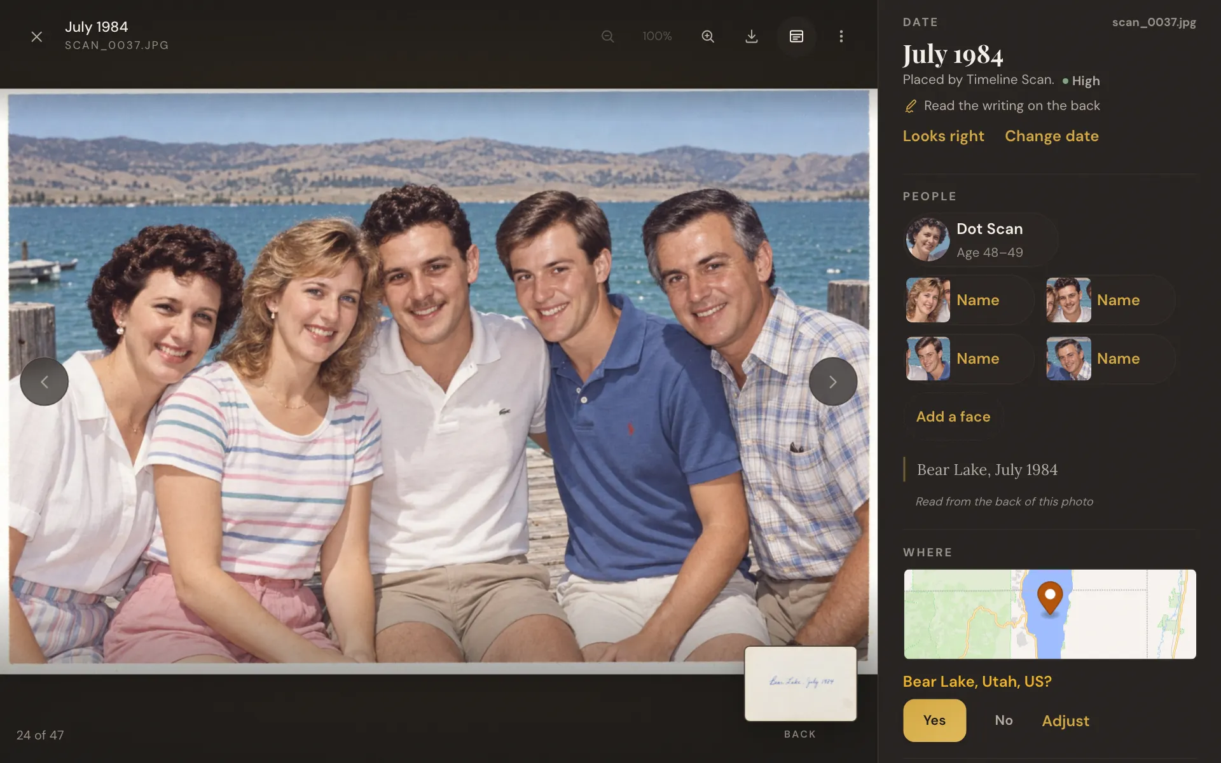Viewport: 1221px width, 763px height.
Task: Open the Bear Lake map preview
Action: pos(1050,614)
